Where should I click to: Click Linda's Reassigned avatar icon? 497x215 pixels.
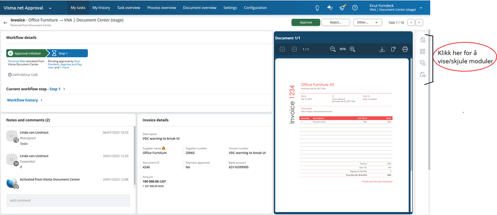(x=12, y=136)
